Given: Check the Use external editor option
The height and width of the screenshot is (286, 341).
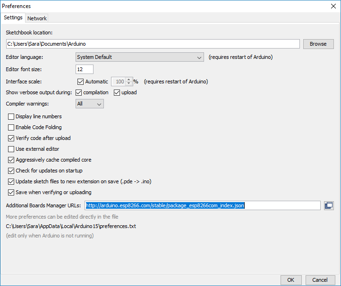Looking at the screenshot, I should click(11, 149).
